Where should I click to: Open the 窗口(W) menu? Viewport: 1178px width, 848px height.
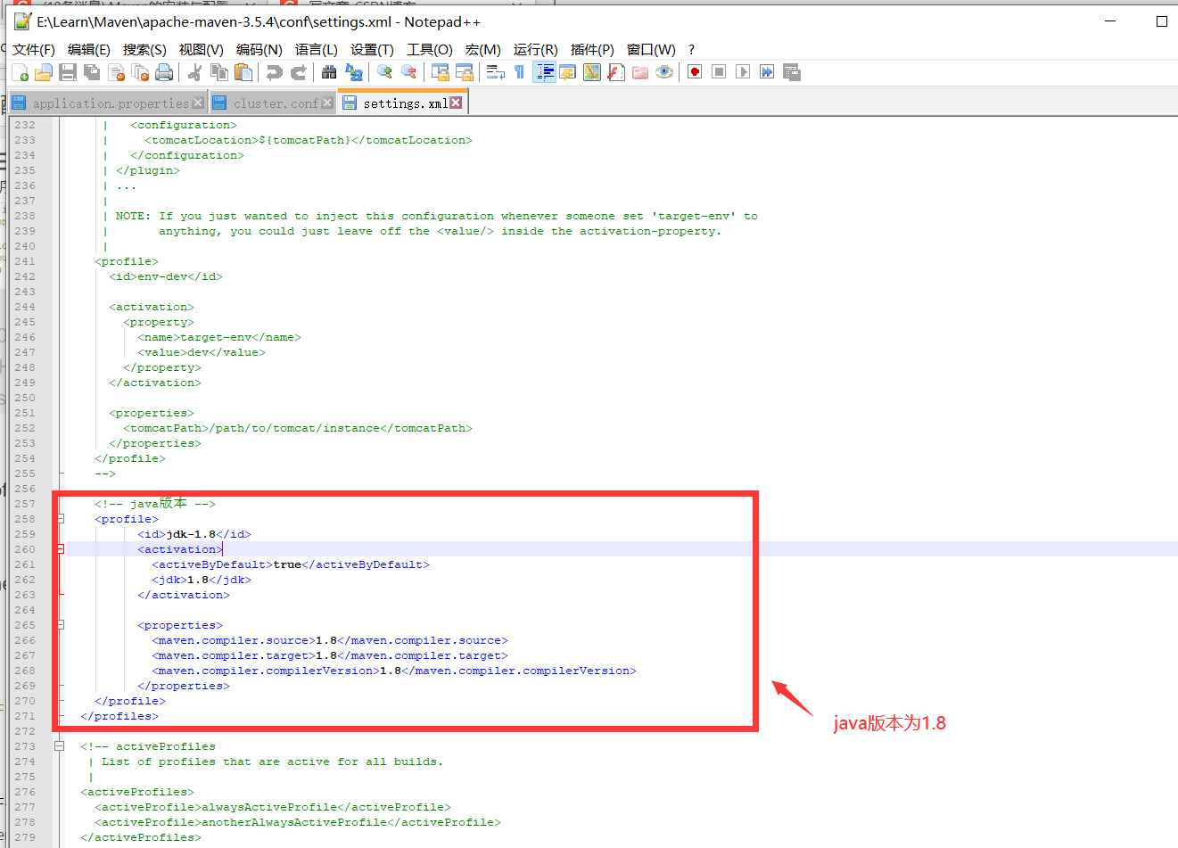[x=651, y=50]
